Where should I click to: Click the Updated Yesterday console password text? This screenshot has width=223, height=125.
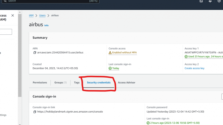(x=175, y=112)
